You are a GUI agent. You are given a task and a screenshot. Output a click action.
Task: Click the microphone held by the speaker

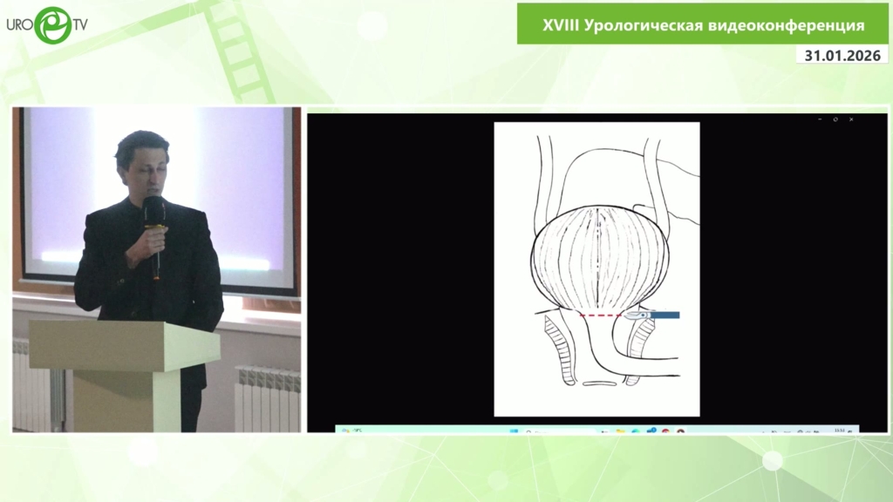point(153,213)
